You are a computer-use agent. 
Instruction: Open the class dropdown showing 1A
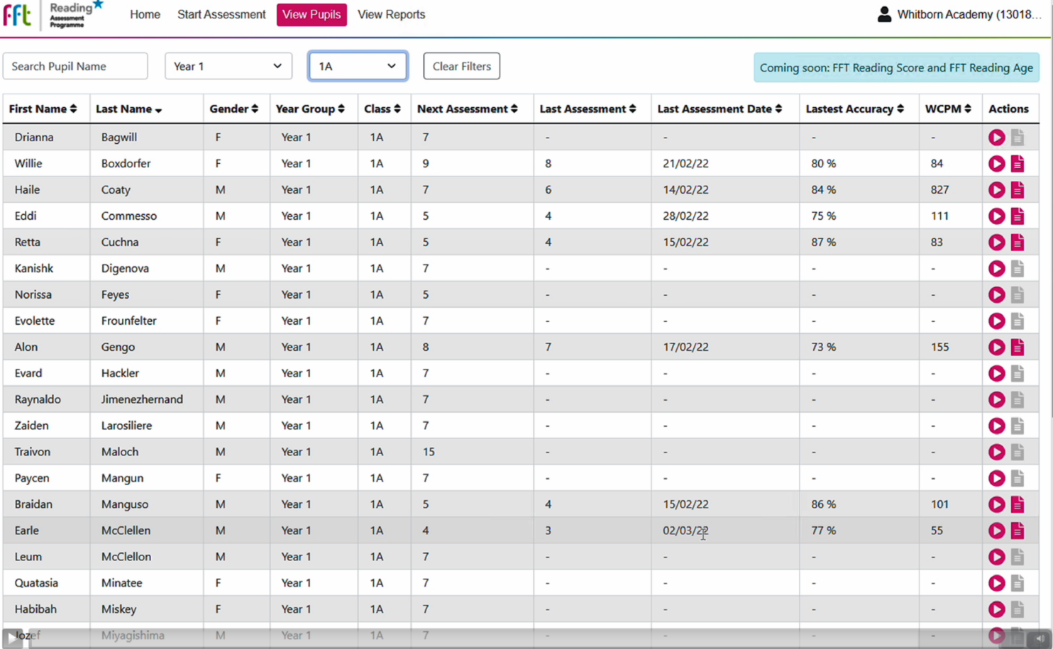(357, 65)
